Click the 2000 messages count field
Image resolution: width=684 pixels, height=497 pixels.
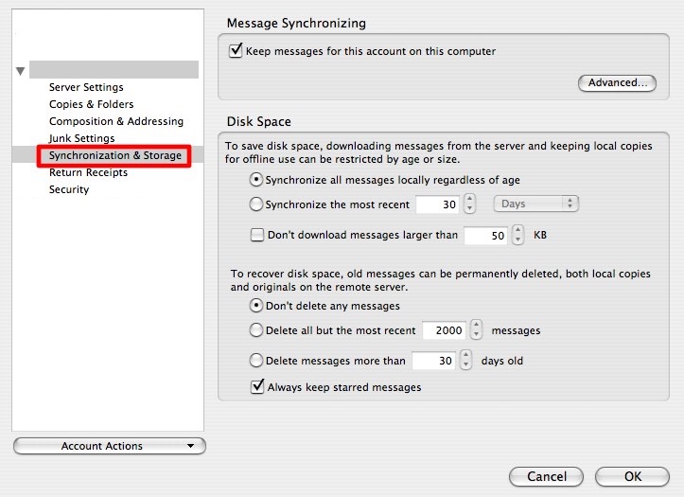pos(443,330)
